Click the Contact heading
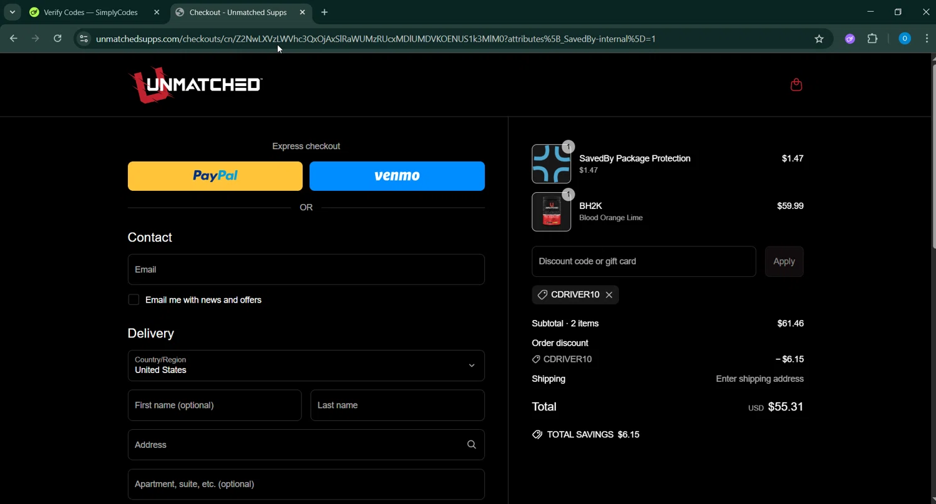Viewport: 936px width, 504px height. point(150,238)
